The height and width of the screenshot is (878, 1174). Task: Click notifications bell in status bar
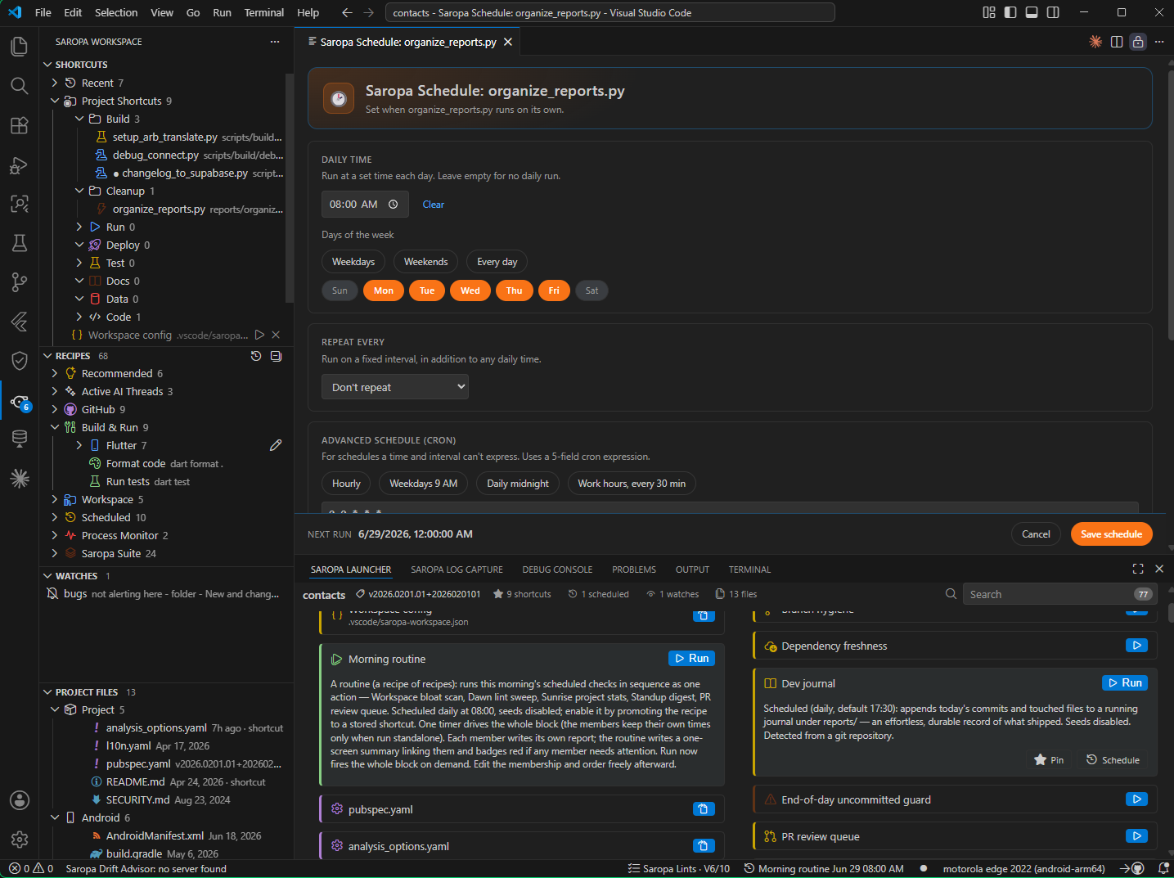tap(1163, 868)
